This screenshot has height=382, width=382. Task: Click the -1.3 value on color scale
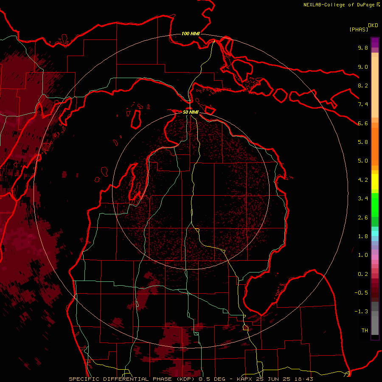(x=361, y=312)
